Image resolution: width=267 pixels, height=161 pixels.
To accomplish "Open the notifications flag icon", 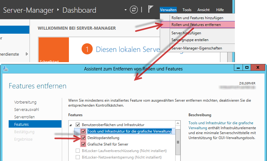I will (150, 9).
